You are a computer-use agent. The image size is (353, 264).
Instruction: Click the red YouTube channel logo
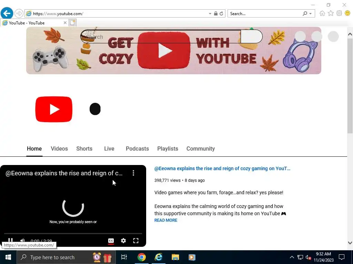click(x=54, y=109)
